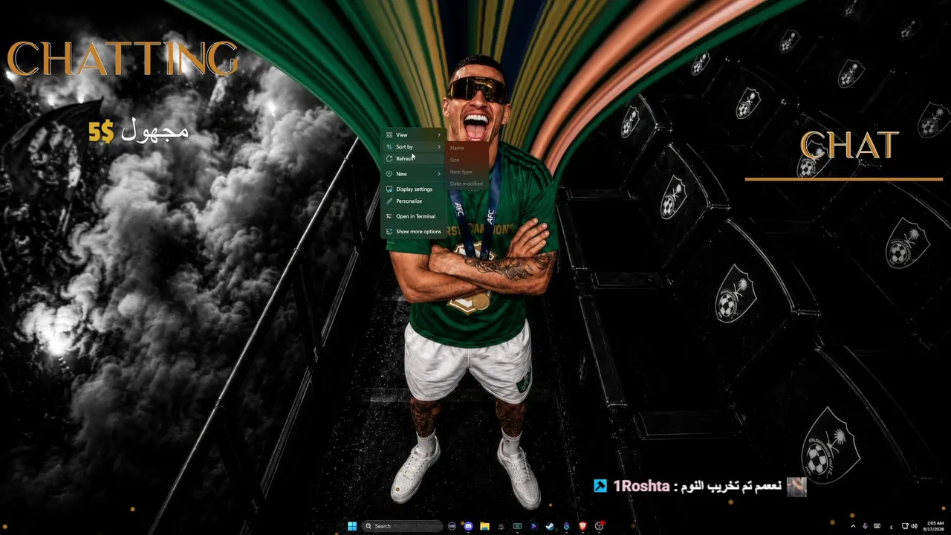Open the blue diamond-shaped taskbar app
The height and width of the screenshot is (535, 951).
566,526
